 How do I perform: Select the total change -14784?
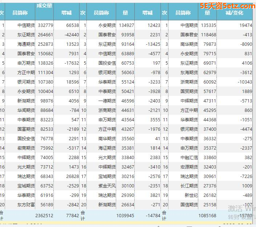click(x=153, y=216)
